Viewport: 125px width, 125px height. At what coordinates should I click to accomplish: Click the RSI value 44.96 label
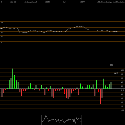click(x=115, y=32)
